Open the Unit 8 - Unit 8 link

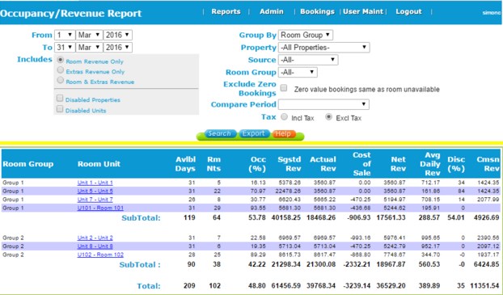pos(95,247)
